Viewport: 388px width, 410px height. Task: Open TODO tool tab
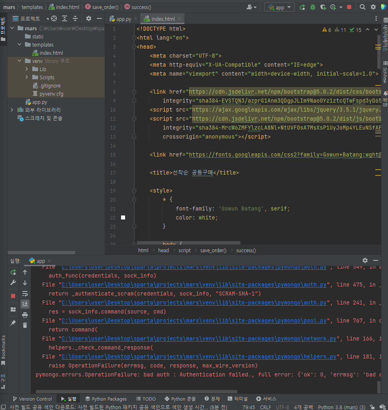coord(146,399)
